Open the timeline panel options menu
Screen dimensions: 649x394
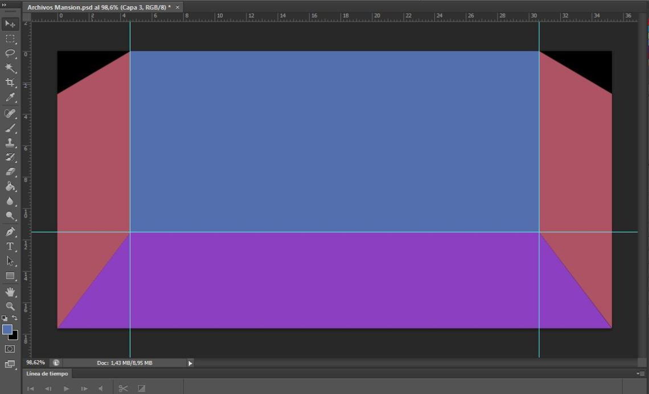[640, 374]
